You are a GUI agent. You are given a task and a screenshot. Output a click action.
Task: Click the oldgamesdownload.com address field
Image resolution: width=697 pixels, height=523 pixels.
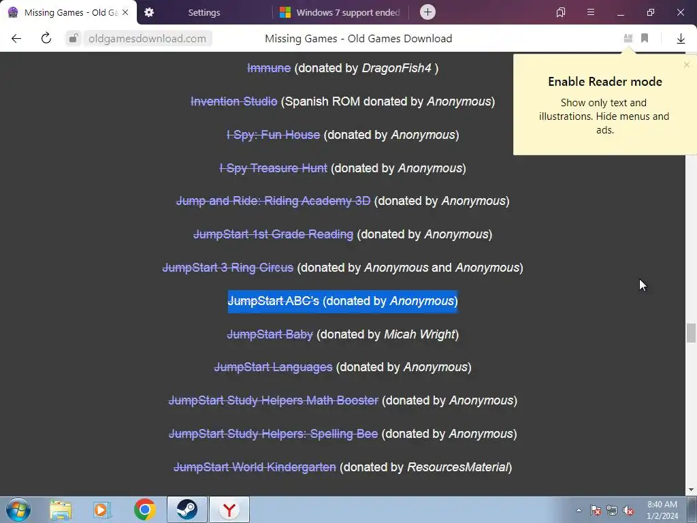click(x=147, y=39)
